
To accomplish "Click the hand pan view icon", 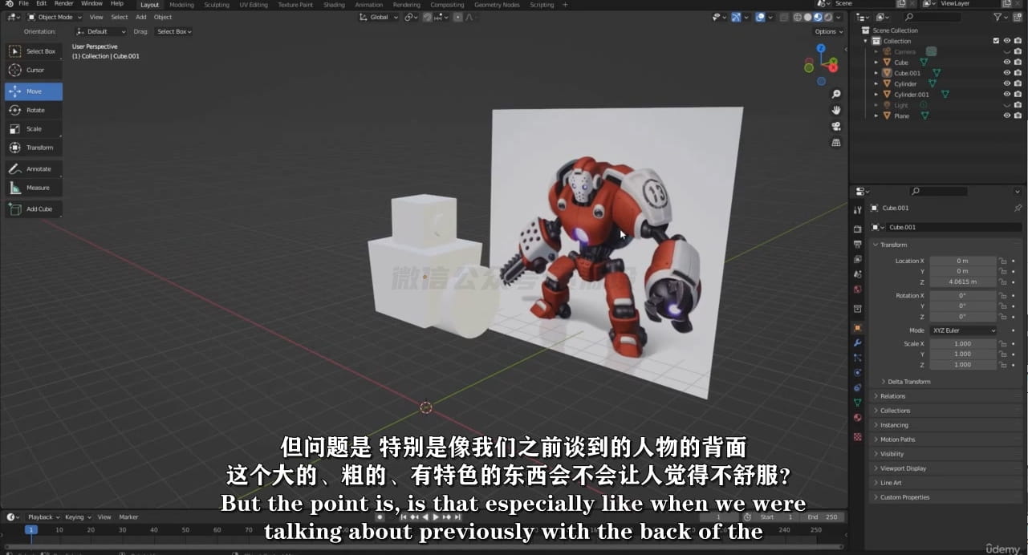I will click(x=835, y=110).
